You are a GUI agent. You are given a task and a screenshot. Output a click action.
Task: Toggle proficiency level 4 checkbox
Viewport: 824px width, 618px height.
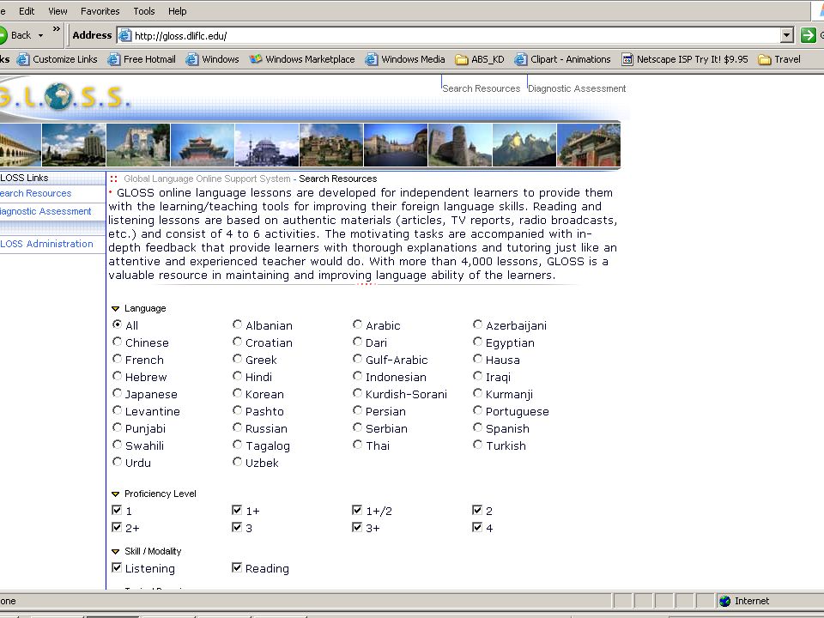click(x=477, y=527)
